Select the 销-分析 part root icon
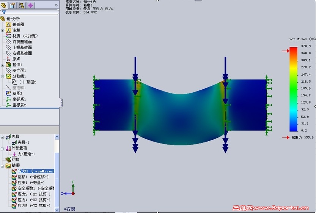The width and height of the screenshot is (316, 213). 3,19
